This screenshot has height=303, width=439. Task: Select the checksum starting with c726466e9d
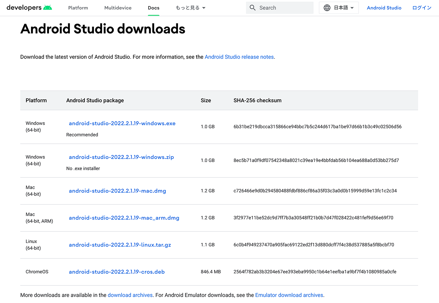coord(315,191)
